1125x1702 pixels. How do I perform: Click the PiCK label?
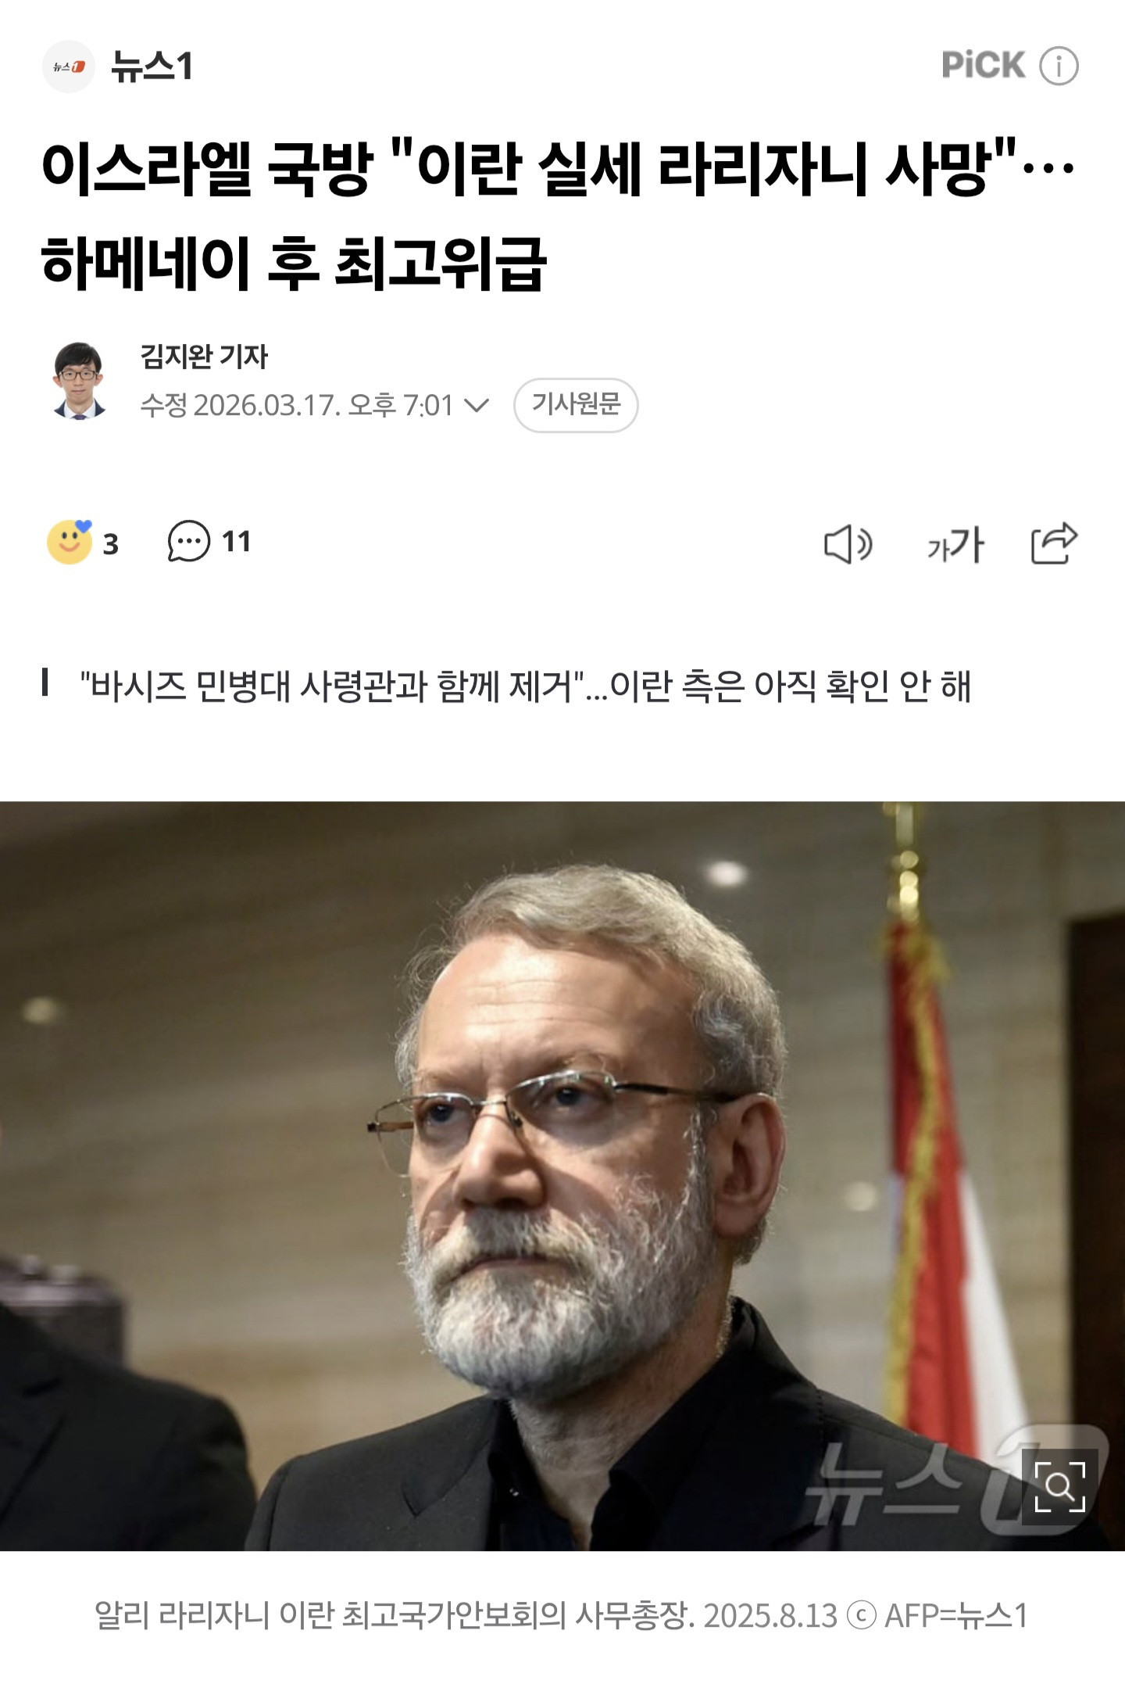[x=983, y=65]
